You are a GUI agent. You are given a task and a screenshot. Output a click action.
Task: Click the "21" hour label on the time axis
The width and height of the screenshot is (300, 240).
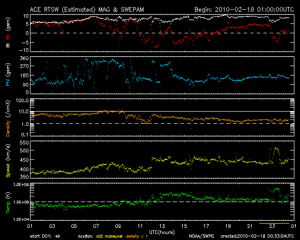(x=250, y=226)
